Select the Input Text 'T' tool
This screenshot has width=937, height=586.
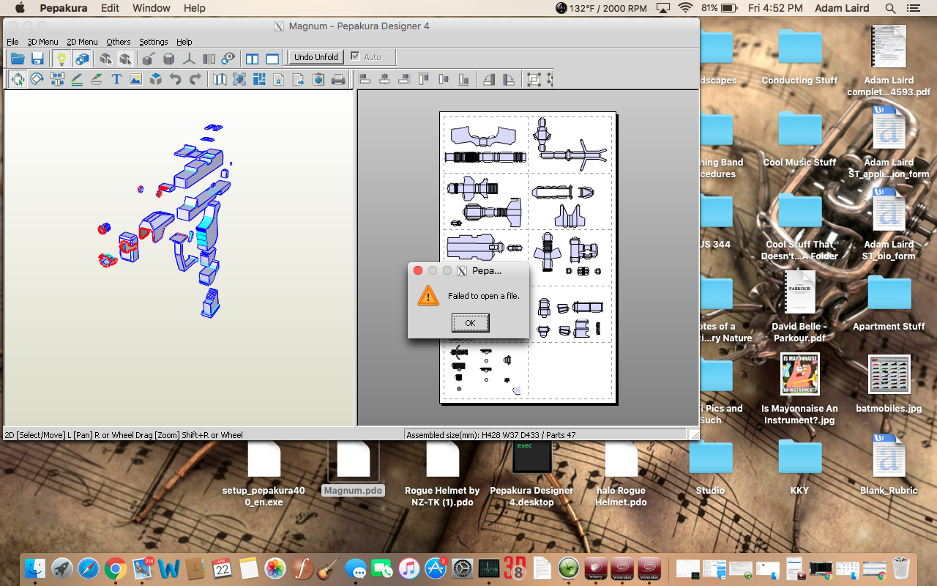(116, 79)
